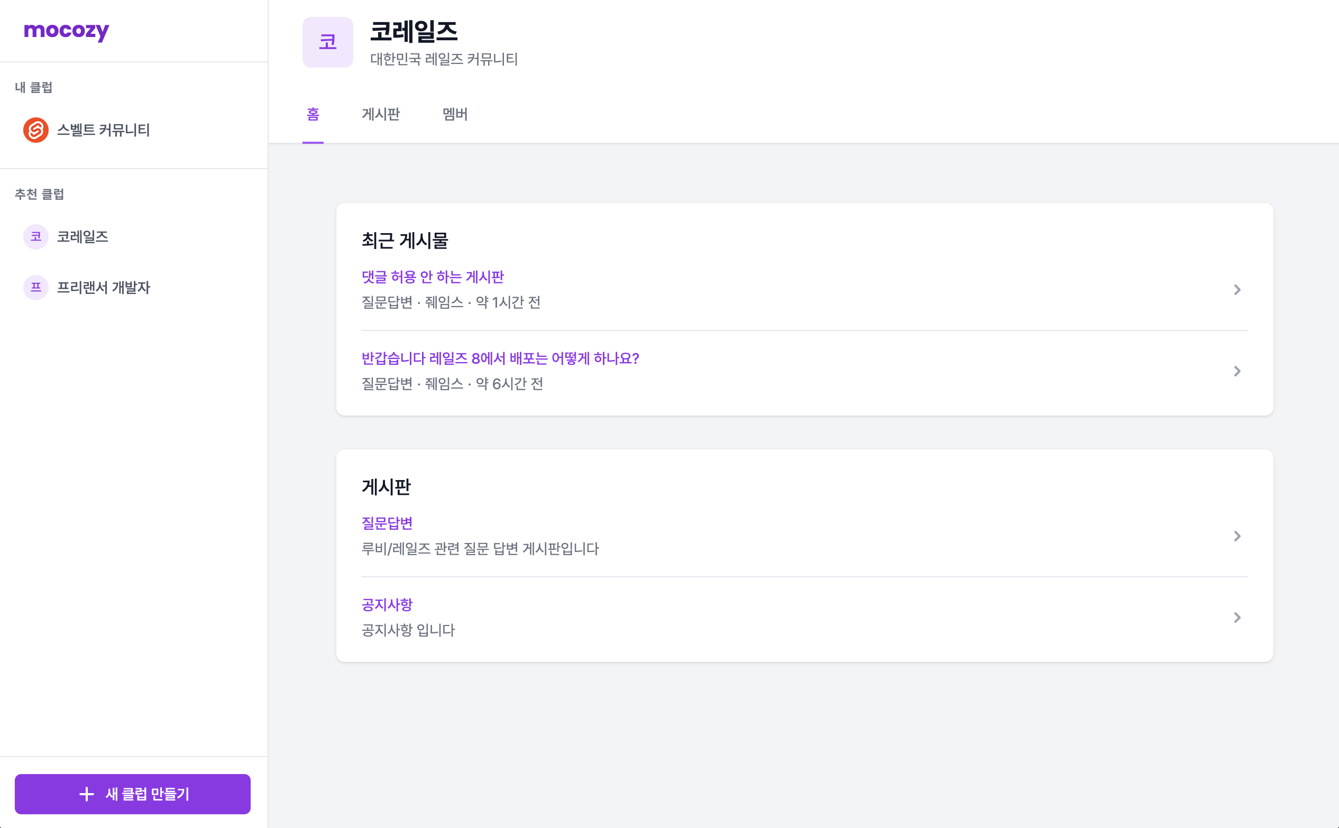Open the 반갑습니다 레일즈 8 배포 post link
The image size is (1339, 828).
pyautogui.click(x=500, y=358)
